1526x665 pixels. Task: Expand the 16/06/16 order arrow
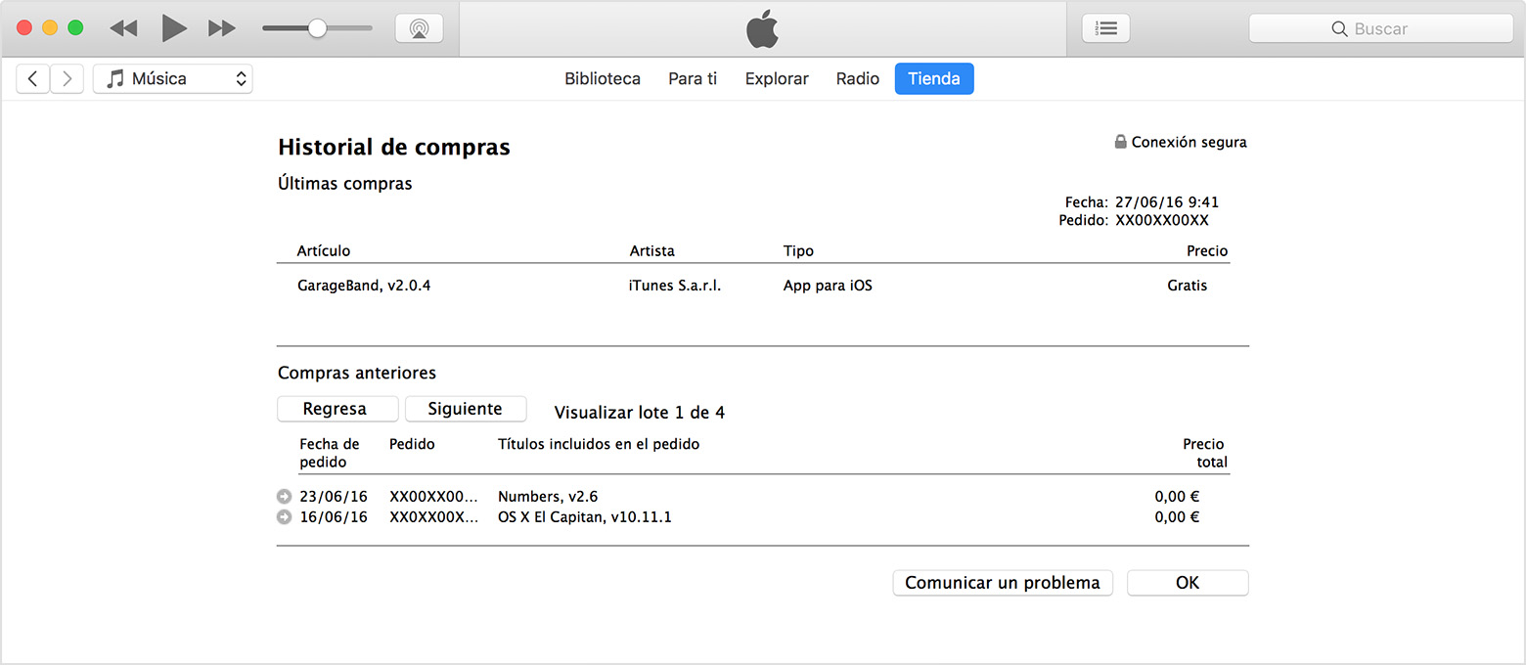(285, 517)
